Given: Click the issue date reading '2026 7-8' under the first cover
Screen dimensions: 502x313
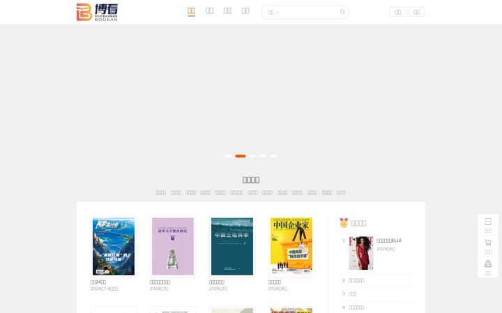Looking at the screenshot, I should [x=105, y=289].
